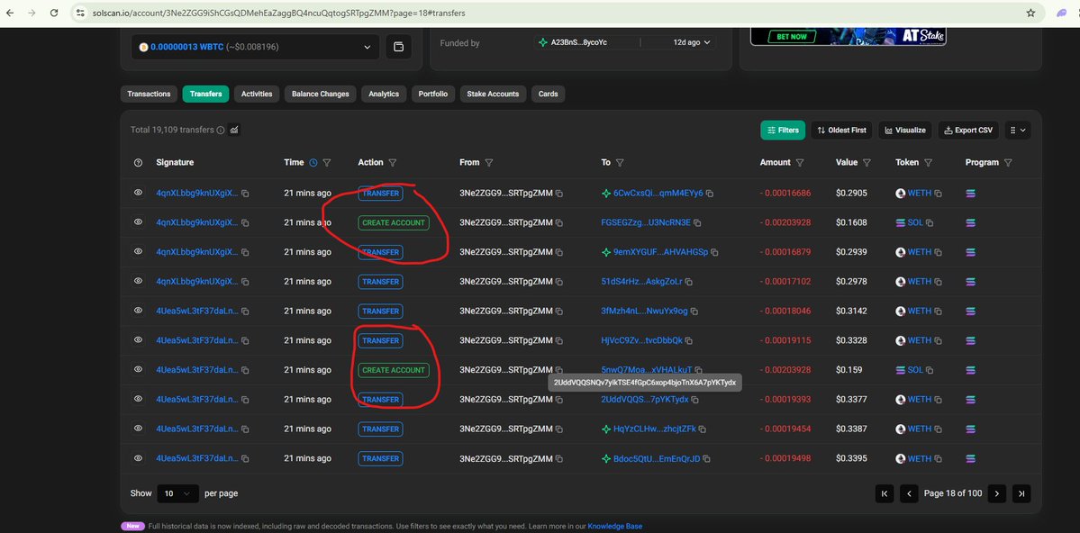Open recipient address FGSEGZzg...U3NcRN3E

tap(645, 222)
